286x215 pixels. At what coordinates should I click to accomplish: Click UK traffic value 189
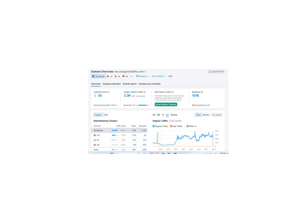tap(134, 145)
